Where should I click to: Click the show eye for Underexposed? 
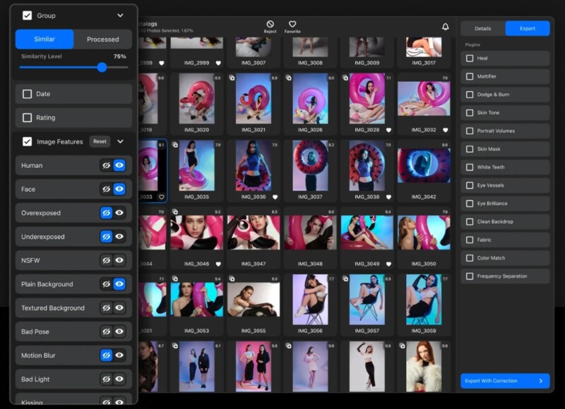click(119, 237)
